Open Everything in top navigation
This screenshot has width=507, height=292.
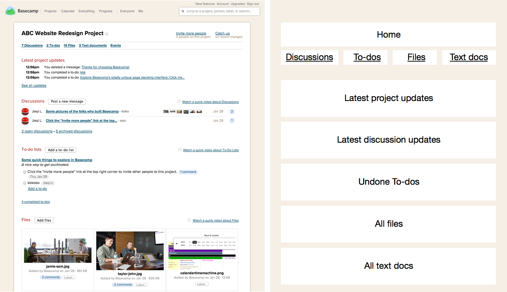click(x=86, y=11)
